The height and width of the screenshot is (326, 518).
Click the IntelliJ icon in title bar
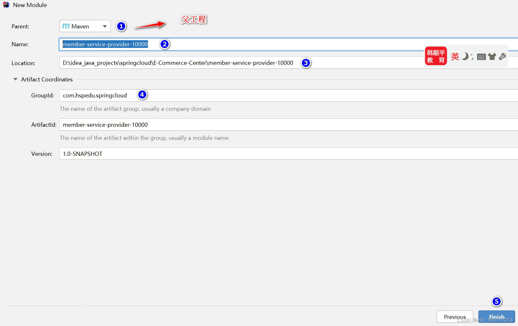[6, 5]
